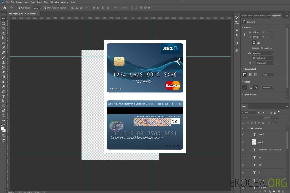
Task: Click the Home icon in options bar
Action: pyautogui.click(x=5, y=8)
